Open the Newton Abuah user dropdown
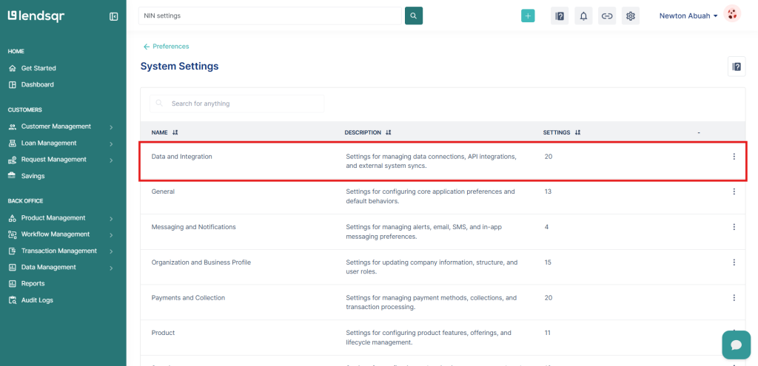This screenshot has height=366, width=758. click(x=688, y=16)
